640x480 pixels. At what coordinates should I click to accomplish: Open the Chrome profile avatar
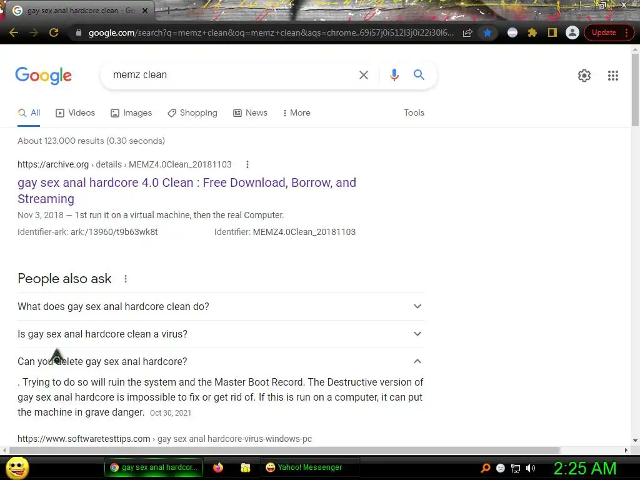(x=572, y=32)
